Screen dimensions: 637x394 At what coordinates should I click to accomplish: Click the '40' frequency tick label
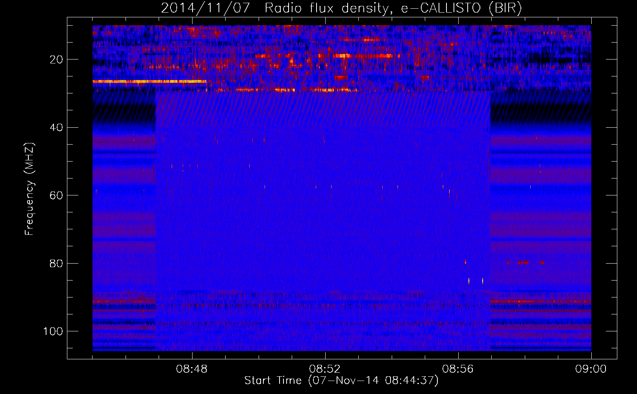coord(57,128)
